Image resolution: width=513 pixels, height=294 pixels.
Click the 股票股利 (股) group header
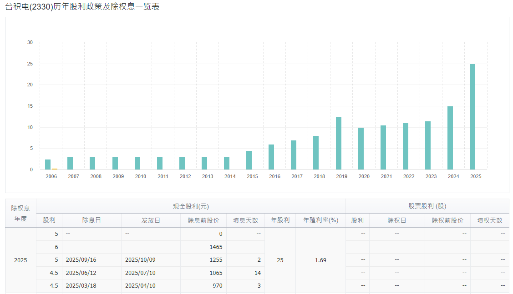[x=427, y=206]
